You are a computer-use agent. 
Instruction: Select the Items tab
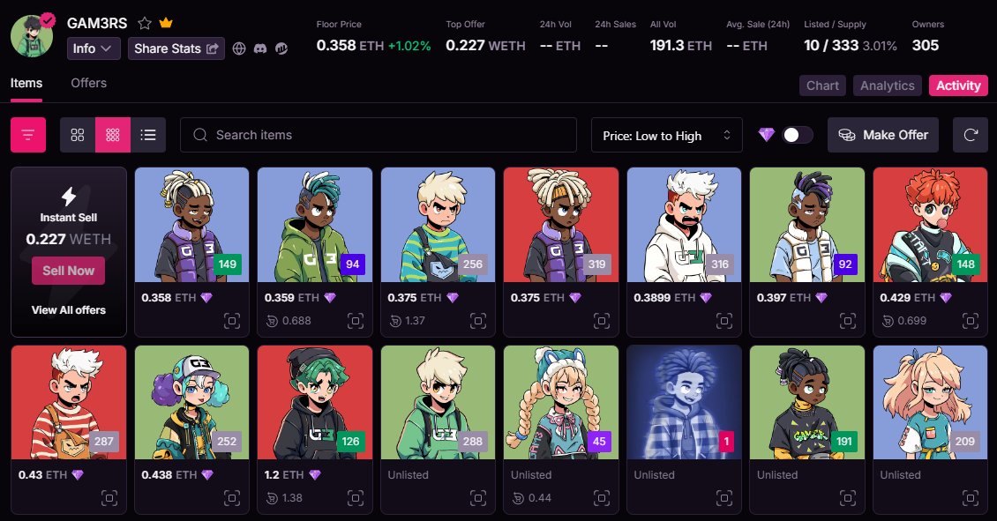coord(26,83)
